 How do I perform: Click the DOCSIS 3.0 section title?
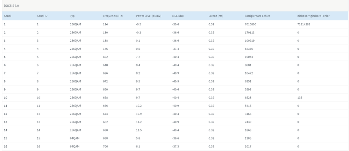(x=11, y=6)
